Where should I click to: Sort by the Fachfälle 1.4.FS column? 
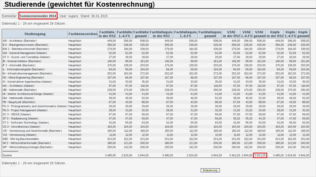pyautogui.click(x=124, y=34)
